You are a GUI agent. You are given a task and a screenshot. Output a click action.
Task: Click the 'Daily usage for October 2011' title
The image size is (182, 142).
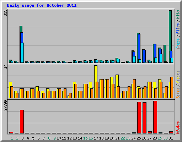[42, 6]
